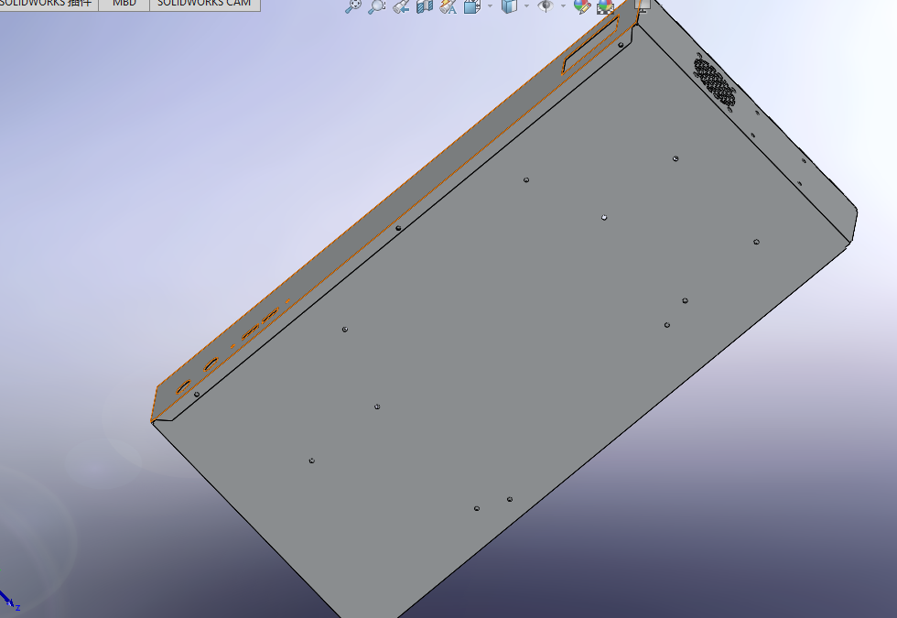
Task: Open Edit Appearance color tool
Action: 581,6
